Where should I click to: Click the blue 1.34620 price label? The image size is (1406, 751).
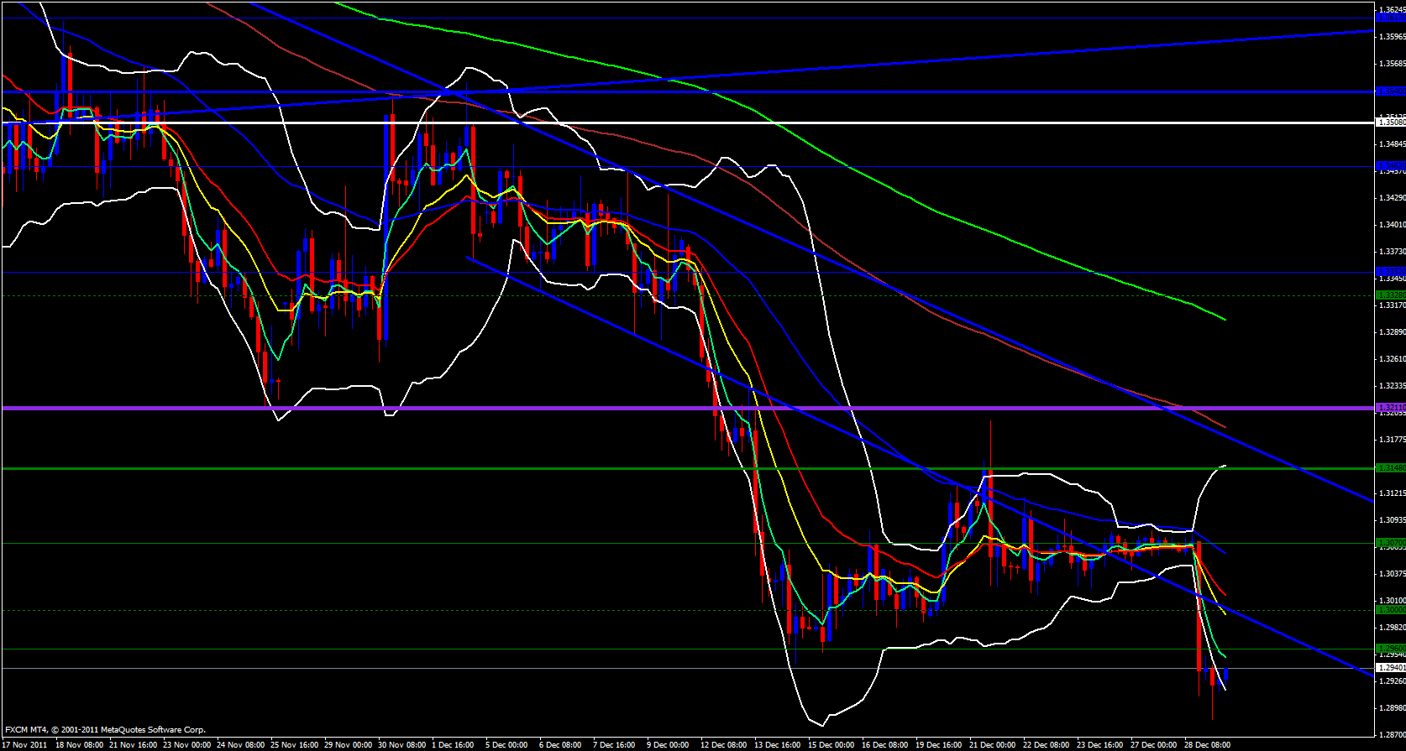tap(1390, 166)
